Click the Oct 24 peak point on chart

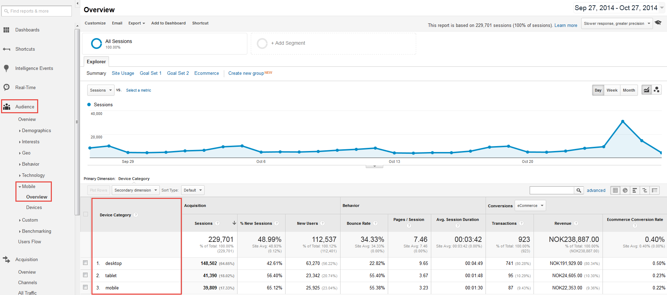623,121
